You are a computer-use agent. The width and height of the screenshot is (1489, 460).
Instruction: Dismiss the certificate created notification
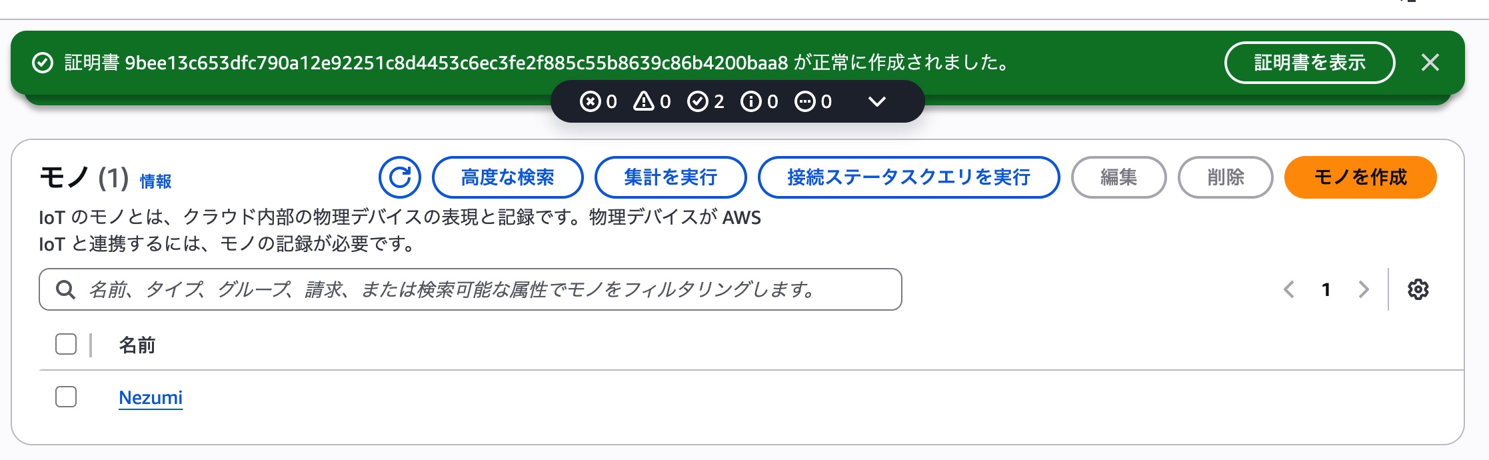click(x=1430, y=63)
